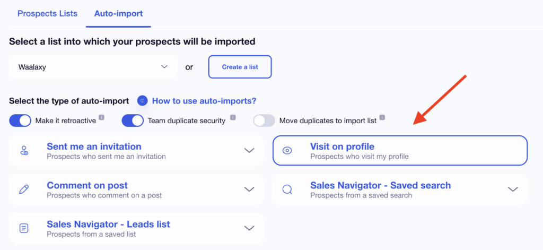Expand the Sales Navigator Saved search chevron

pyautogui.click(x=512, y=189)
